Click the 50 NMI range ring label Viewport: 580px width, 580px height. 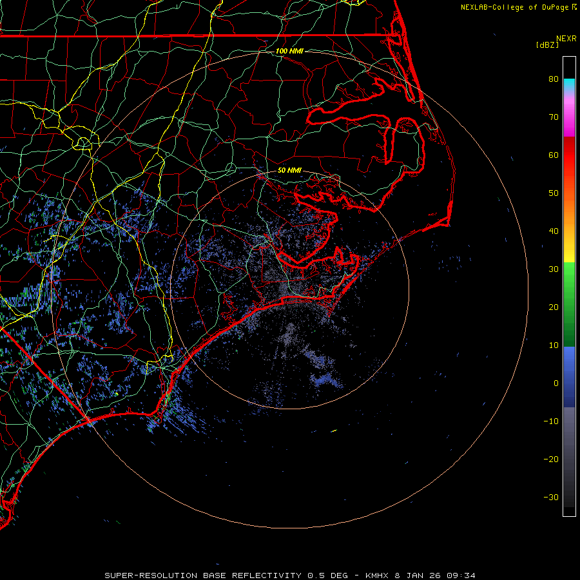[x=289, y=170]
